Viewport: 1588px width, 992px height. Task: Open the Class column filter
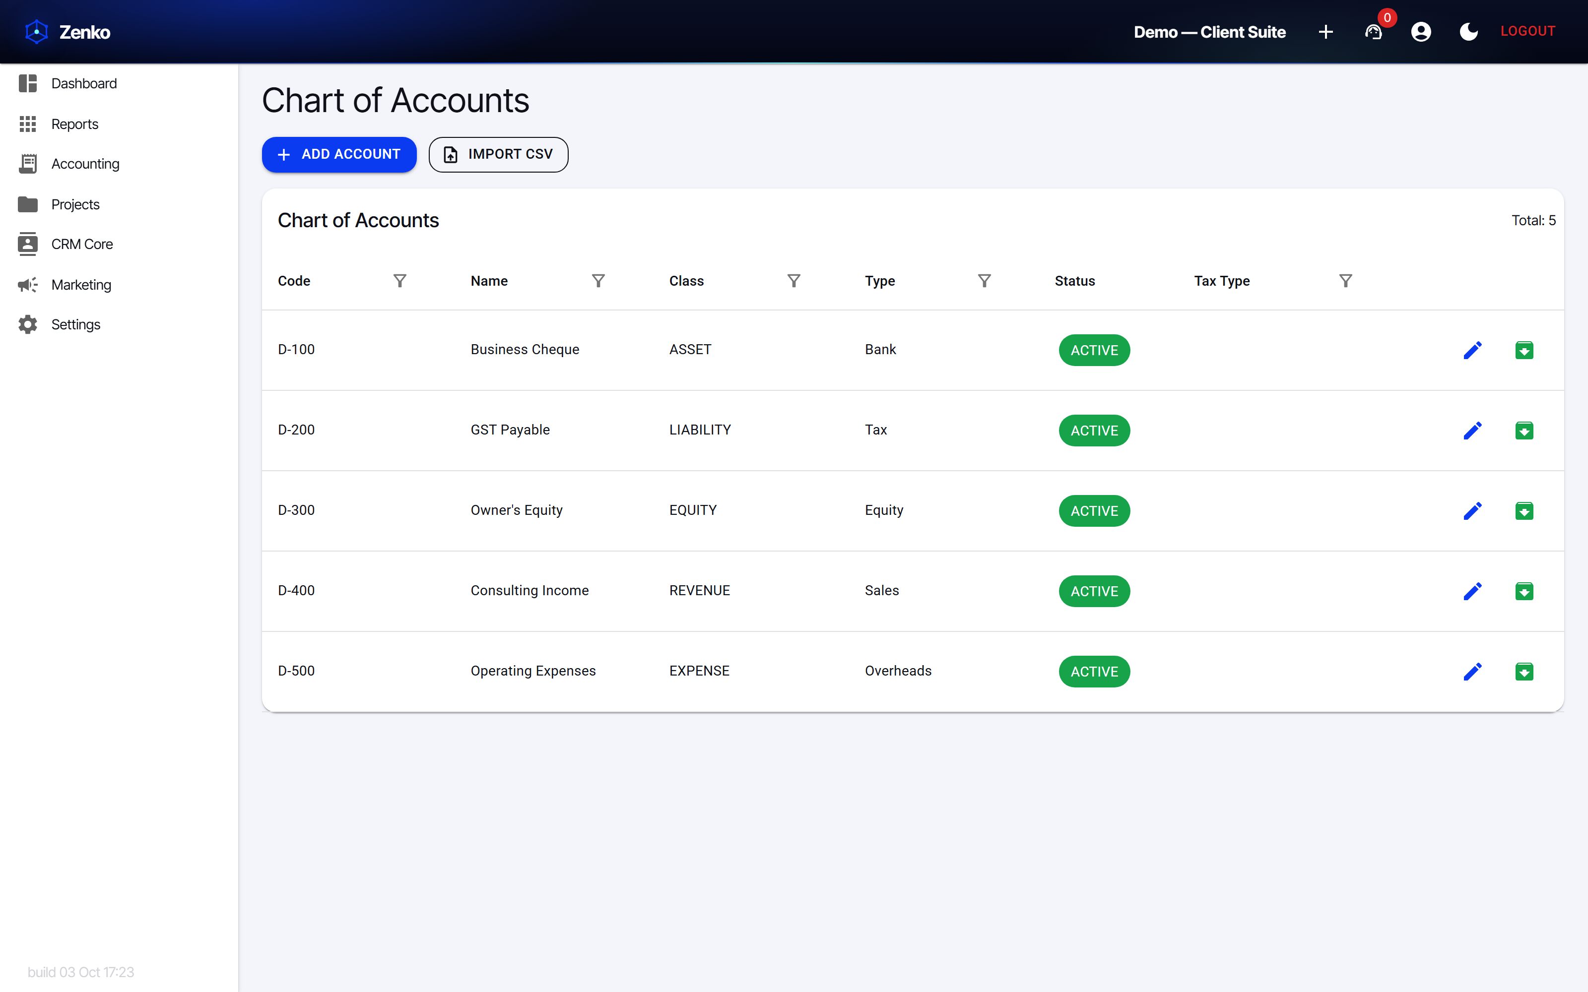(794, 281)
